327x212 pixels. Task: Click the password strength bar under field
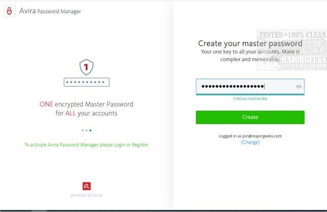pyautogui.click(x=250, y=95)
